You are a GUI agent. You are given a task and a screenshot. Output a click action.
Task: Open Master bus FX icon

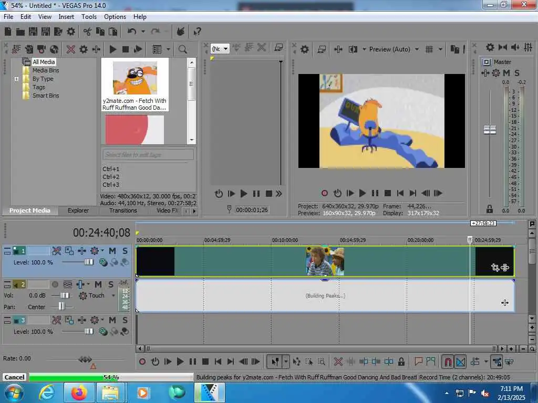coord(485,73)
